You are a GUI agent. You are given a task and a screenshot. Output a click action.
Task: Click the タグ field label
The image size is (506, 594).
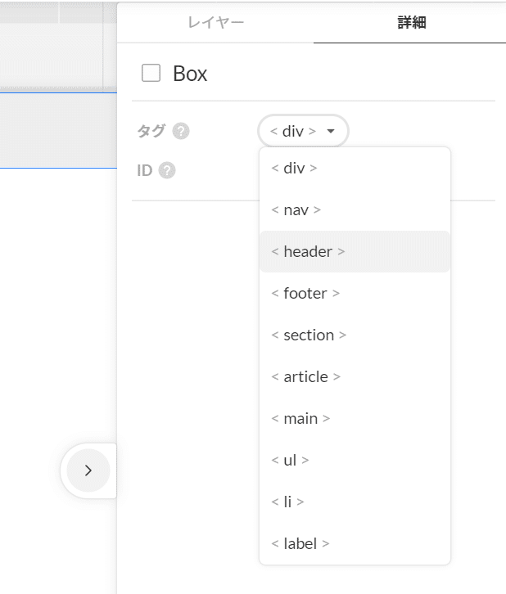pyautogui.click(x=151, y=131)
